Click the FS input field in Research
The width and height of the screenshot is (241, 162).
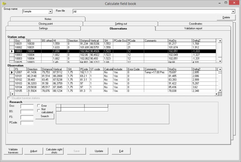coord(27,117)
